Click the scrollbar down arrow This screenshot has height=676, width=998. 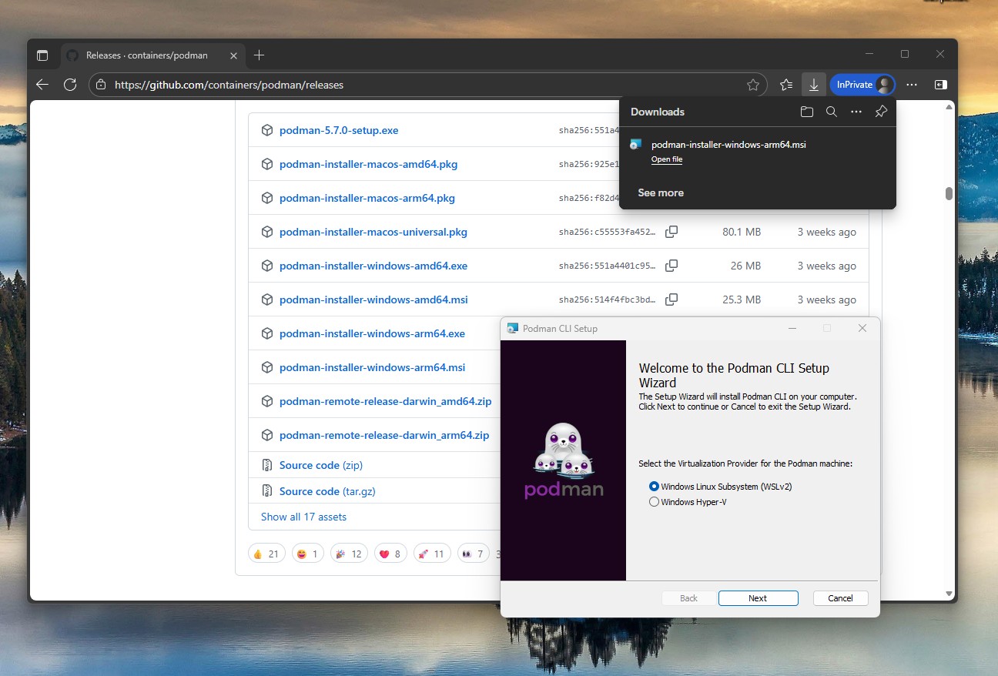click(949, 593)
